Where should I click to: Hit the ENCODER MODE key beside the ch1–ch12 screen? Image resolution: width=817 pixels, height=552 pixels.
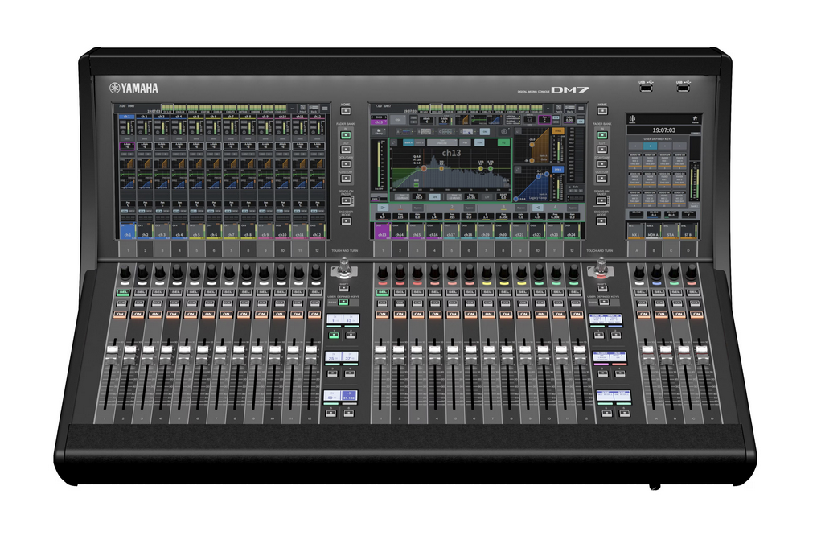[346, 220]
